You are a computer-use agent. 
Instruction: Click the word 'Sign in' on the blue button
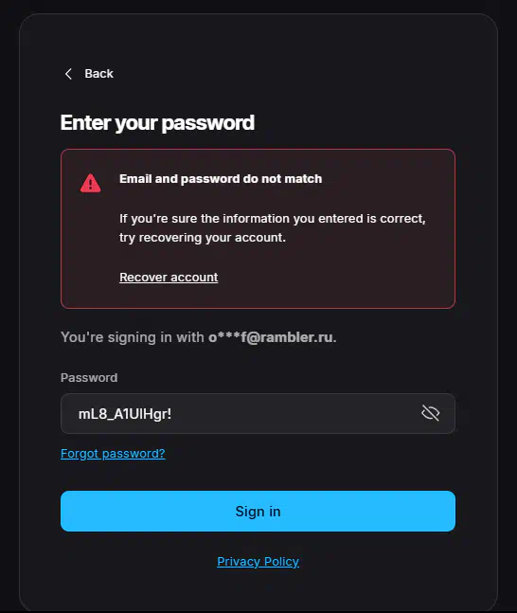tap(258, 512)
